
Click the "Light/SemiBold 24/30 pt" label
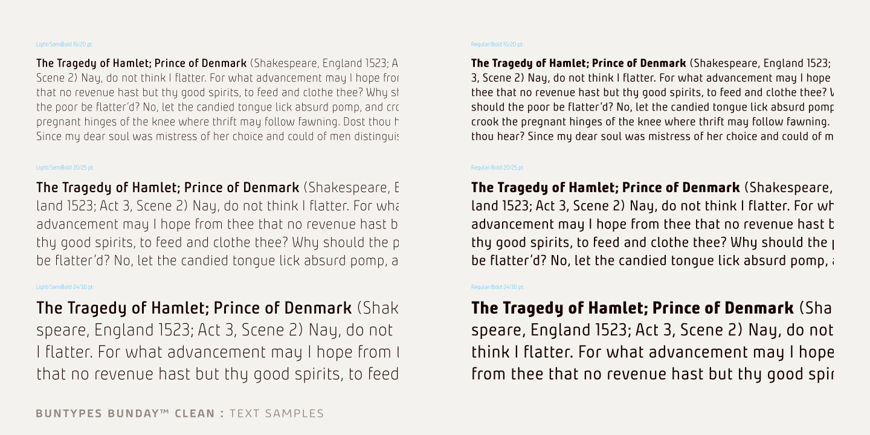point(65,287)
